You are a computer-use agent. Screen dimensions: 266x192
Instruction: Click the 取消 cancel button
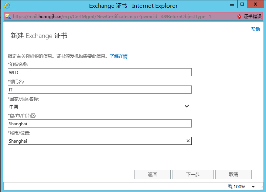tap(233, 174)
